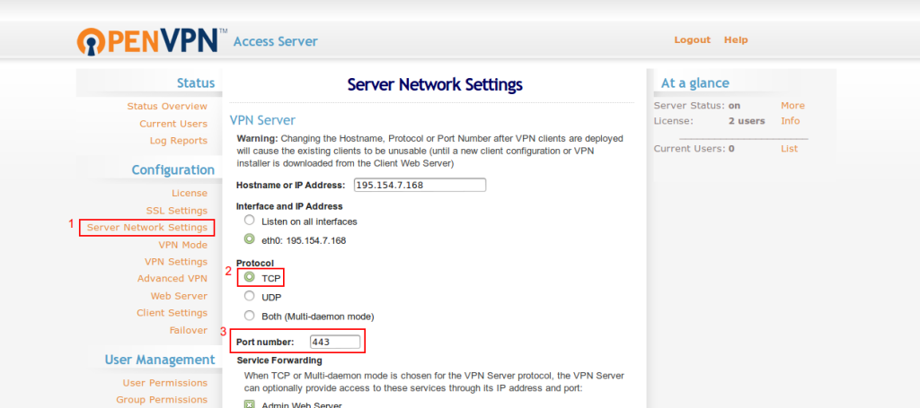Screen dimensions: 920x408
Task: Select eth0: 195.154.7.168 interface radio
Action: 250,239
